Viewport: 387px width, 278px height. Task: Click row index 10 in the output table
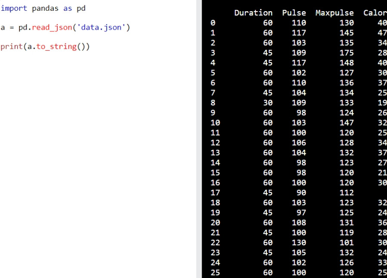[x=215, y=123]
